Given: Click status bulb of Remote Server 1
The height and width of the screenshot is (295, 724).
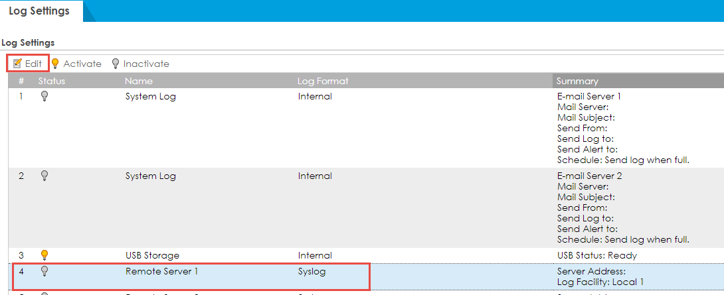Looking at the screenshot, I should click(x=45, y=270).
